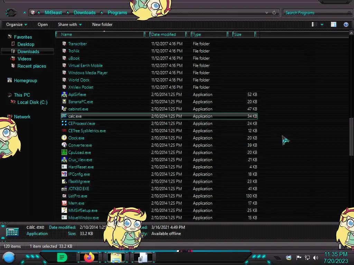The width and height of the screenshot is (354, 265).
Task: Click the Converter.exe file icon
Action: 64,145
